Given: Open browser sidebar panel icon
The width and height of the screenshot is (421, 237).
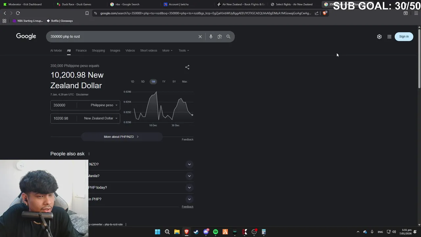Looking at the screenshot, I should click(406, 13).
